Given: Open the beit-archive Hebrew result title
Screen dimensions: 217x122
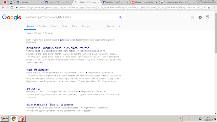Looking at the screenshot, I should 33,89.
